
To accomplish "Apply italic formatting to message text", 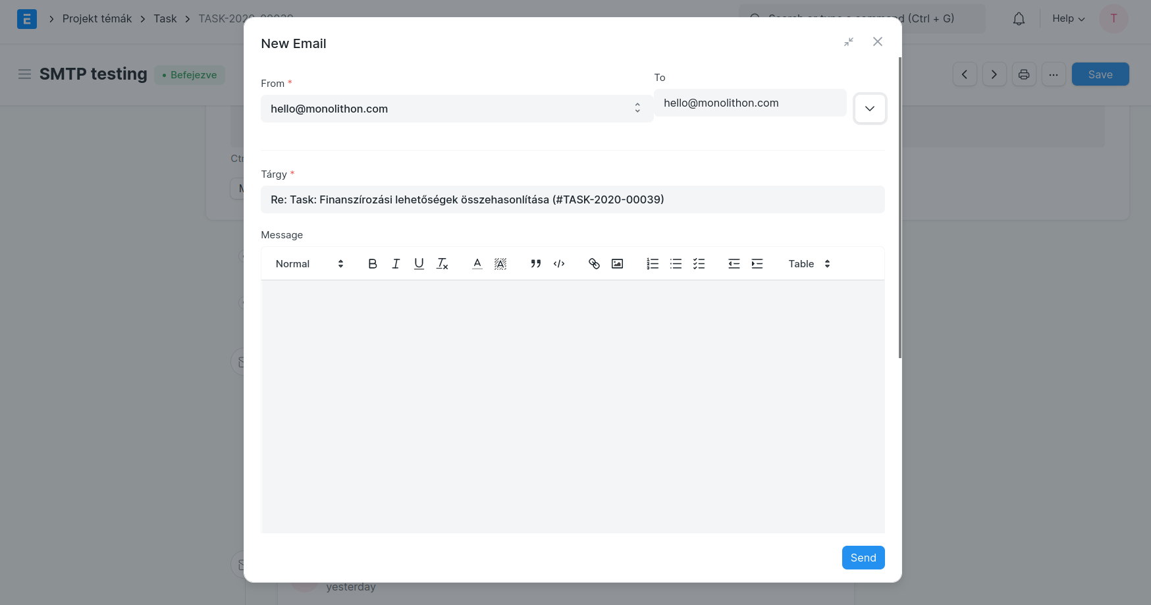I will (396, 264).
